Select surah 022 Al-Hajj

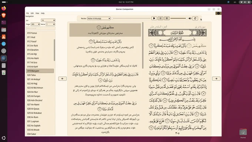pos(40,83)
